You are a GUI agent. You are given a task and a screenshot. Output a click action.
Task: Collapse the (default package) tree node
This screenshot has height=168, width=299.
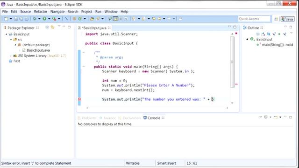point(15,45)
